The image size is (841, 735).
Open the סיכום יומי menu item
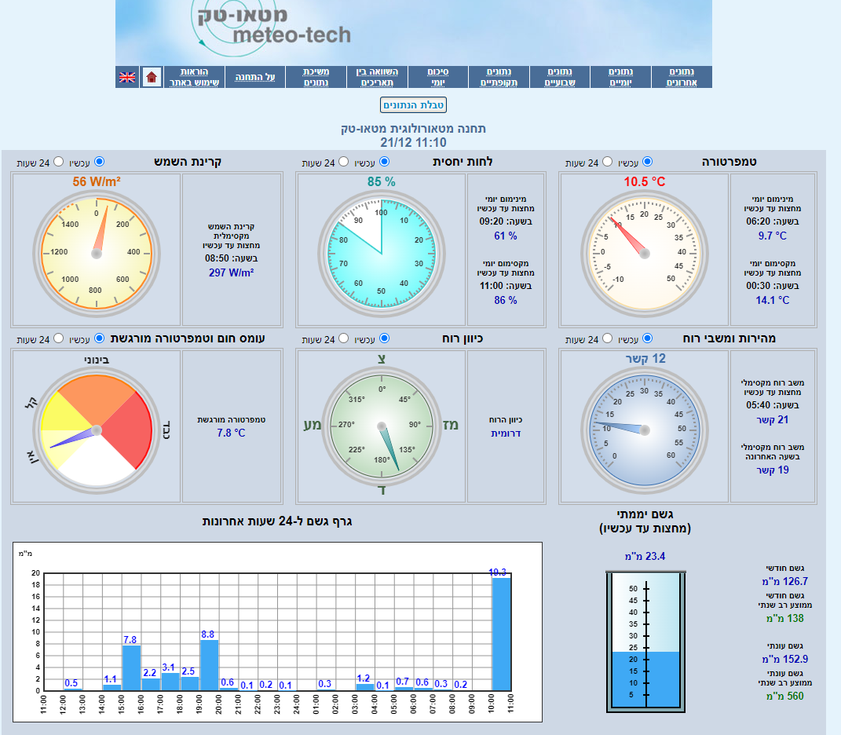[x=437, y=77]
